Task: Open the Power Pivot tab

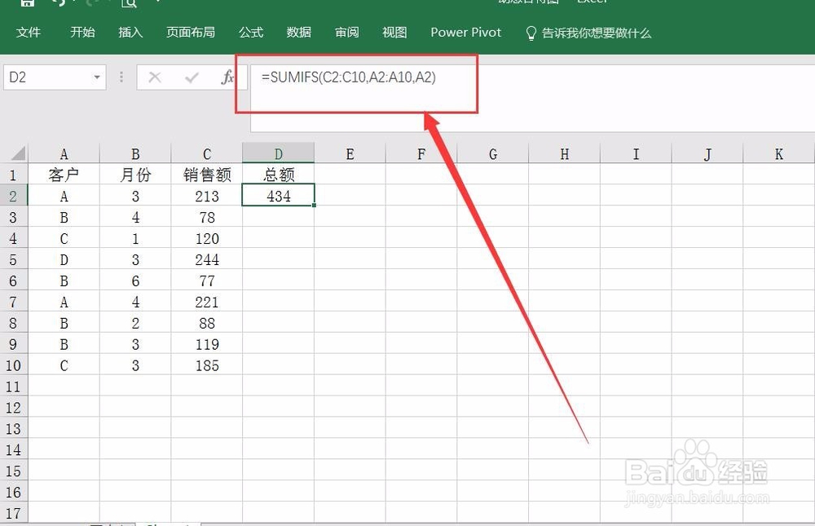Action: point(465,33)
